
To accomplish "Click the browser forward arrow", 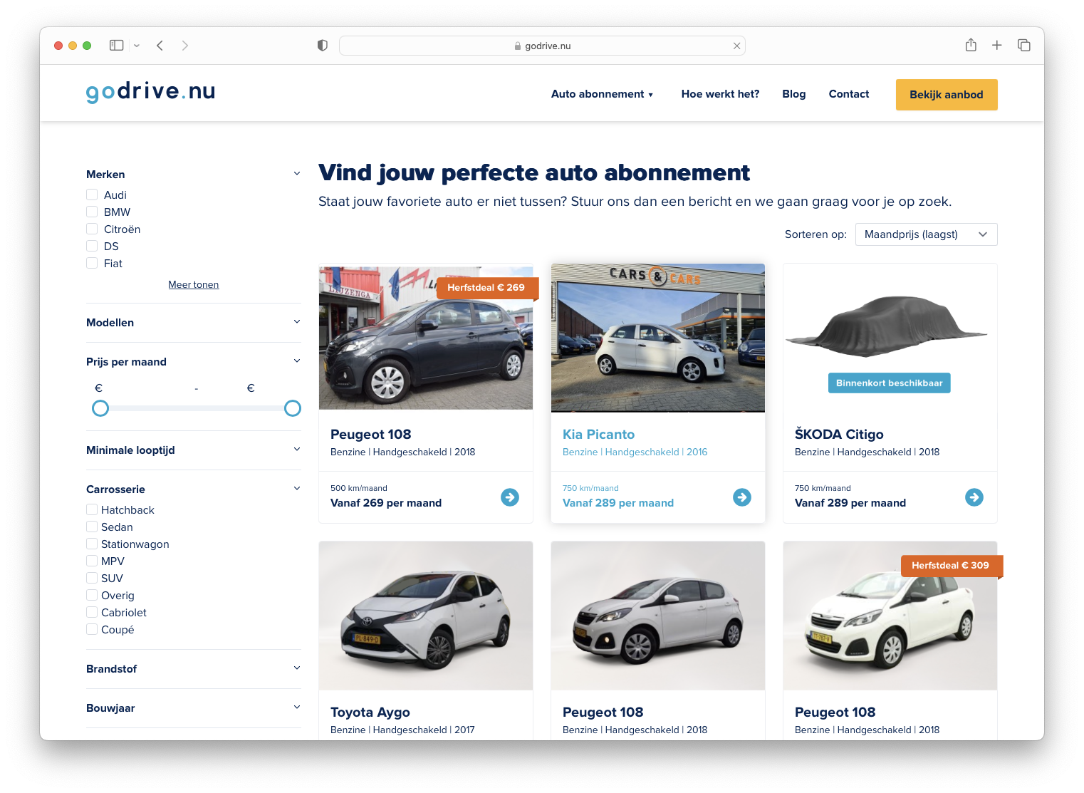I will (185, 46).
